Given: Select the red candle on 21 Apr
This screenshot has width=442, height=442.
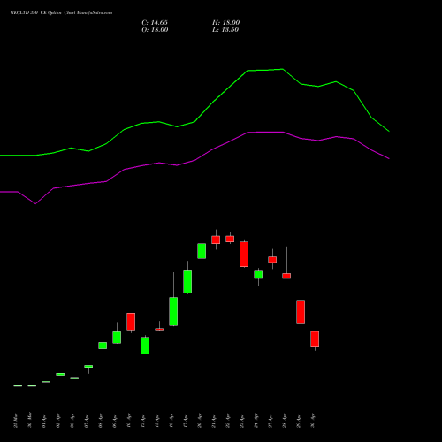Looking at the screenshot, I should click(216, 240).
